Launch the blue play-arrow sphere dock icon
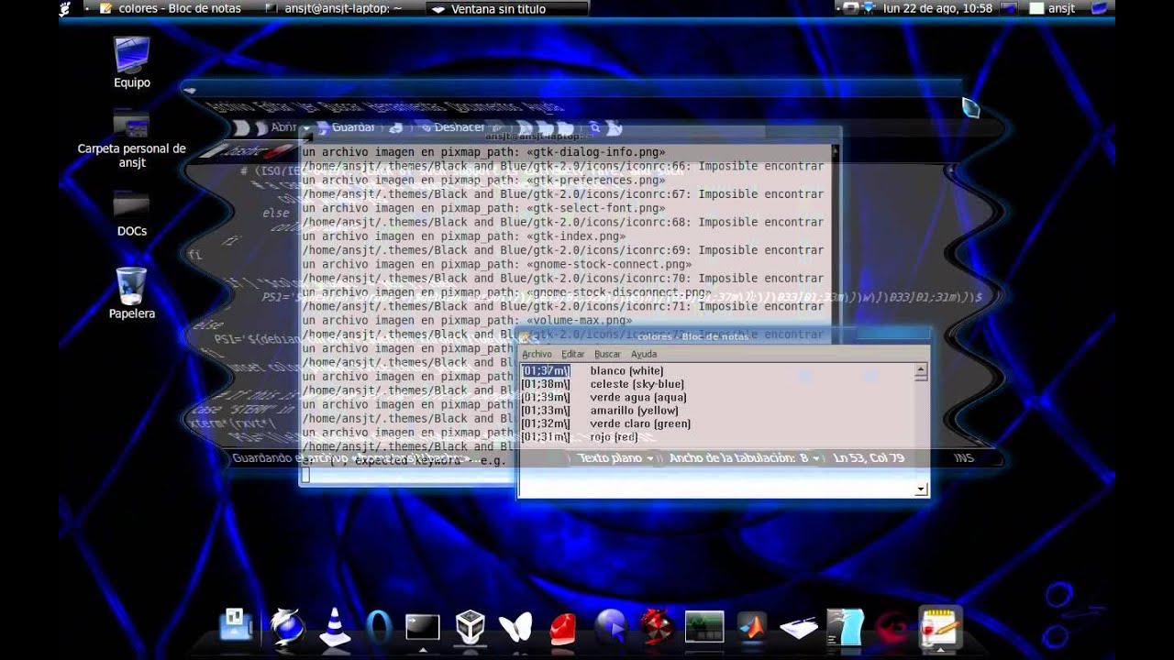1174x660 pixels. (x=610, y=627)
